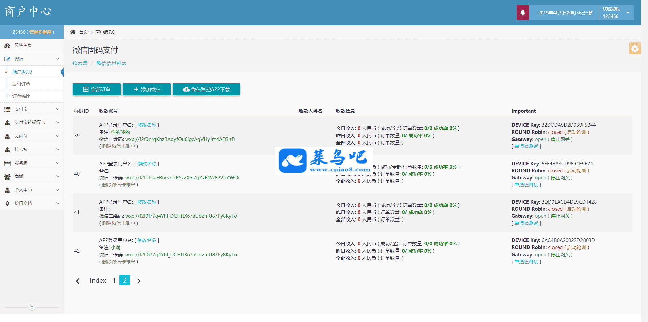The image size is (648, 322).
Task: Expand the 云闪付 menu section
Action: click(x=32, y=136)
